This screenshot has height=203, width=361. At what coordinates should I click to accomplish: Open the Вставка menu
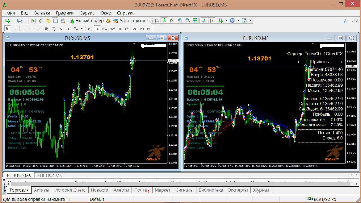(42, 13)
